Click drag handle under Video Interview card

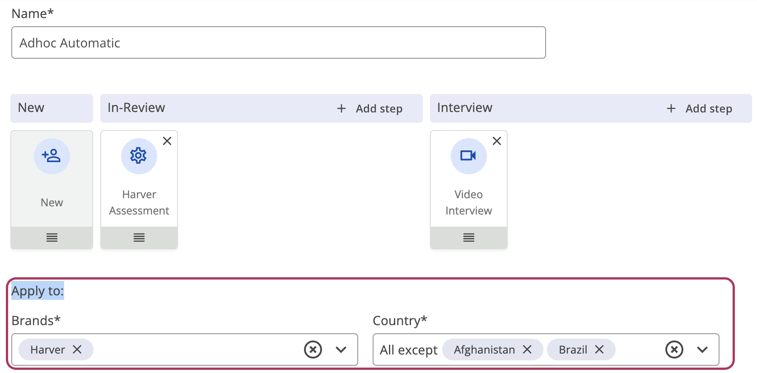[469, 238]
